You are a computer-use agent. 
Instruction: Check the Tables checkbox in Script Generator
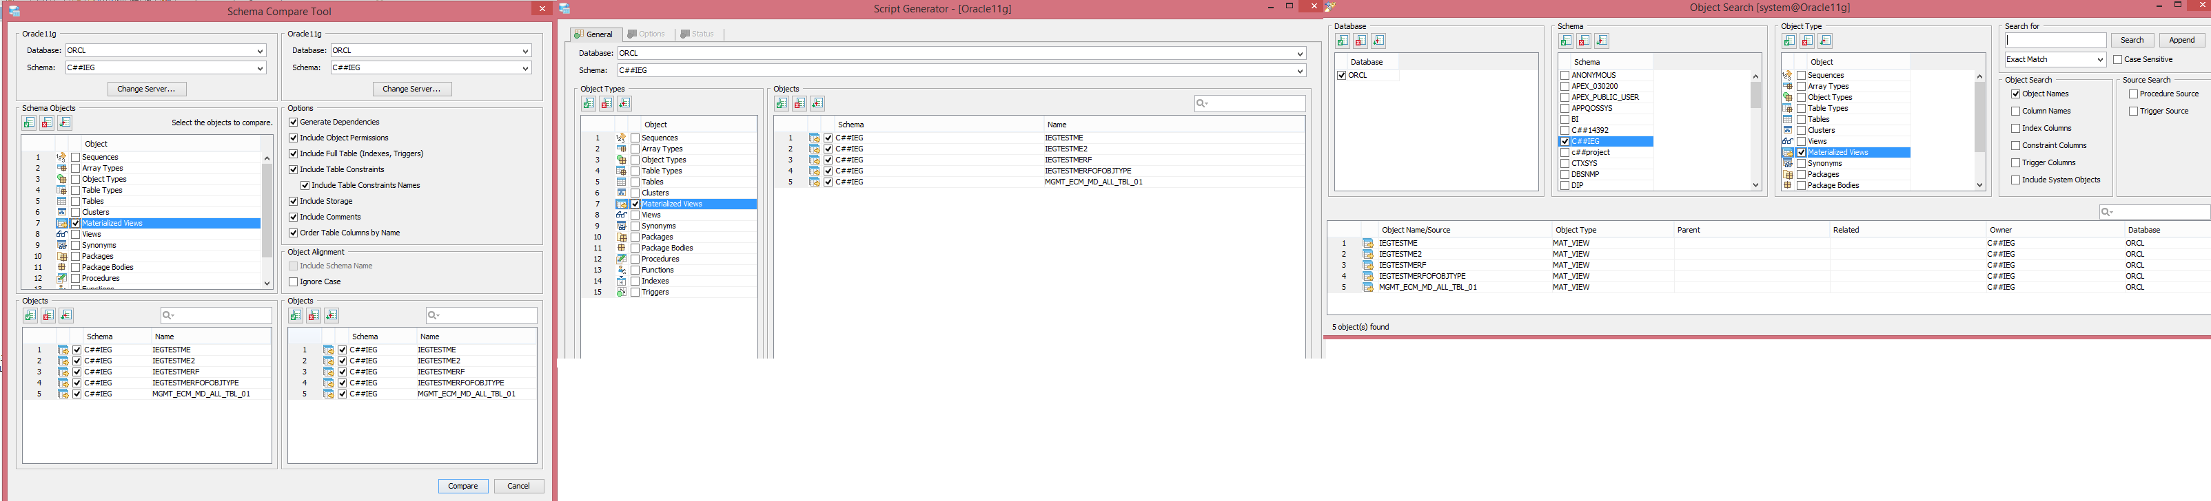[635, 182]
